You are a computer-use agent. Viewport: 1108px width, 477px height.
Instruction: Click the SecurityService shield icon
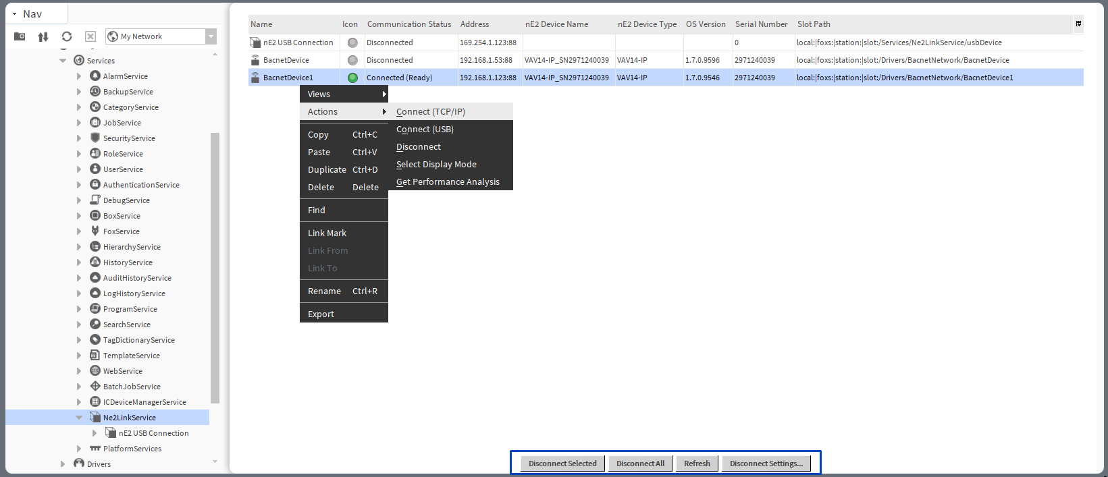point(95,138)
